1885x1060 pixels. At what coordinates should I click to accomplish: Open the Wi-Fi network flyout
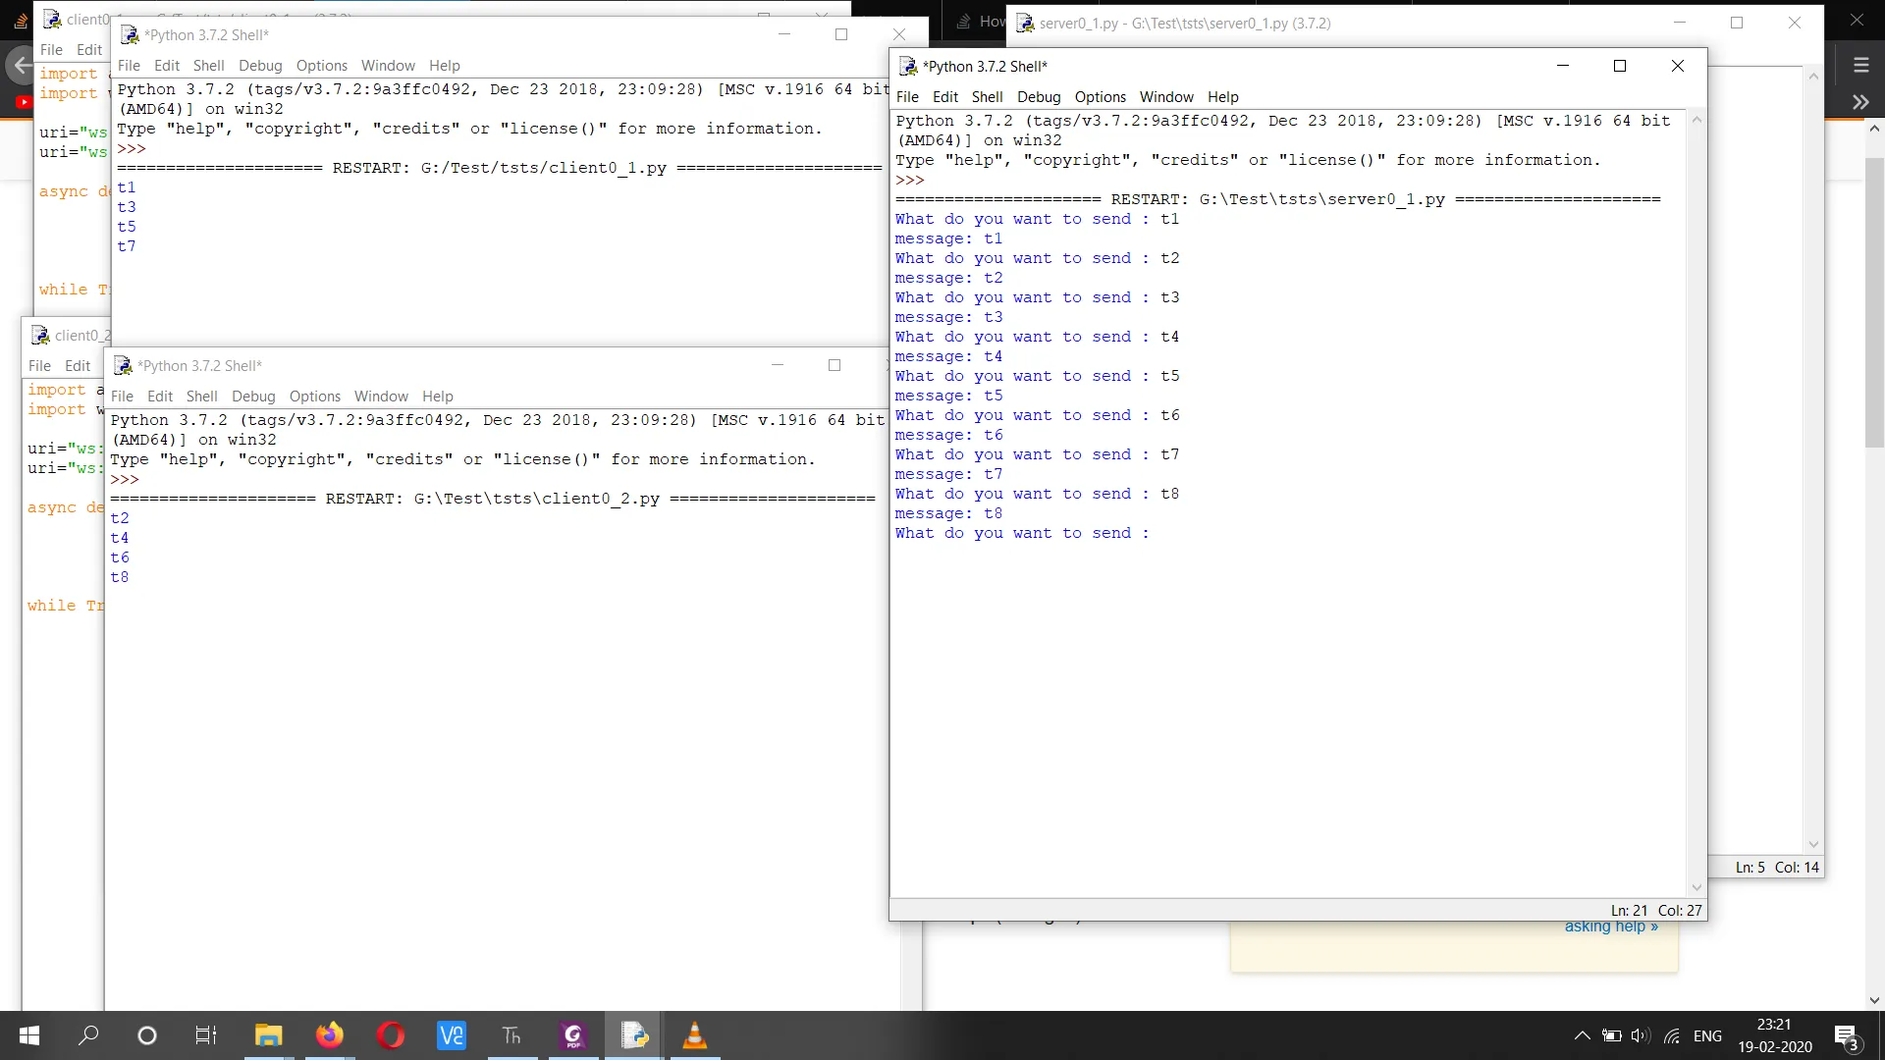[x=1672, y=1035]
